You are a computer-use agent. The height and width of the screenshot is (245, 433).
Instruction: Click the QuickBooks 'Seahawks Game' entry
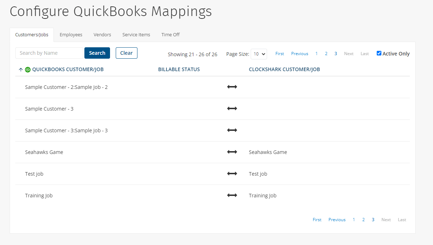pos(44,152)
